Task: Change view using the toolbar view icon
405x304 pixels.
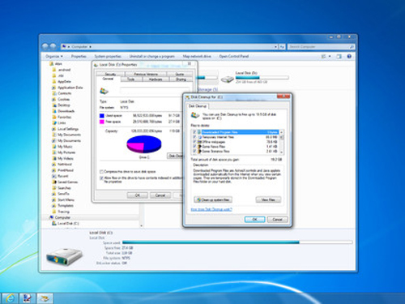Action: (x=323, y=56)
